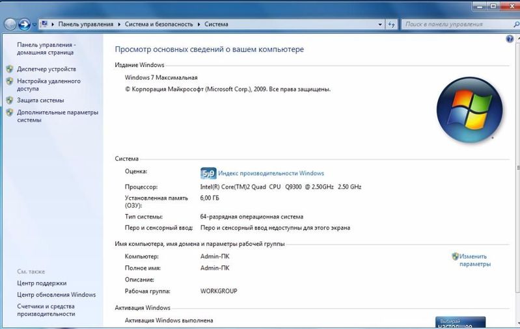This screenshot has width=520, height=329.
Task: Click the refresh button in address bar
Action: click(392, 25)
